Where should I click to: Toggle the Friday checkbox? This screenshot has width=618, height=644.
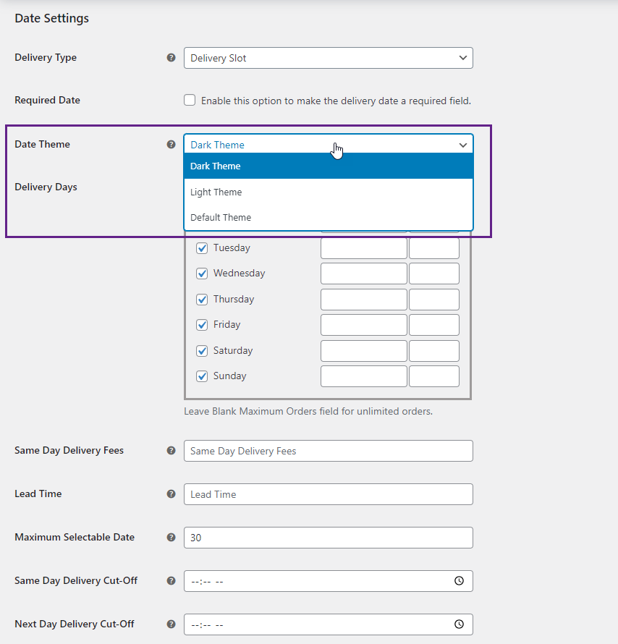202,325
